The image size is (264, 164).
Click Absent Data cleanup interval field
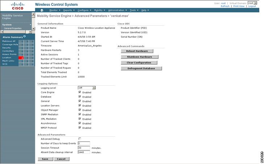tap(84, 152)
